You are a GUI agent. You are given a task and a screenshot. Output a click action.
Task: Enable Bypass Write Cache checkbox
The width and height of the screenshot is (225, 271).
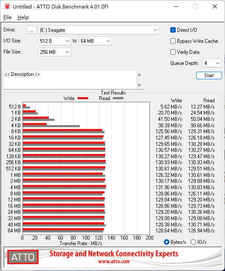click(173, 41)
